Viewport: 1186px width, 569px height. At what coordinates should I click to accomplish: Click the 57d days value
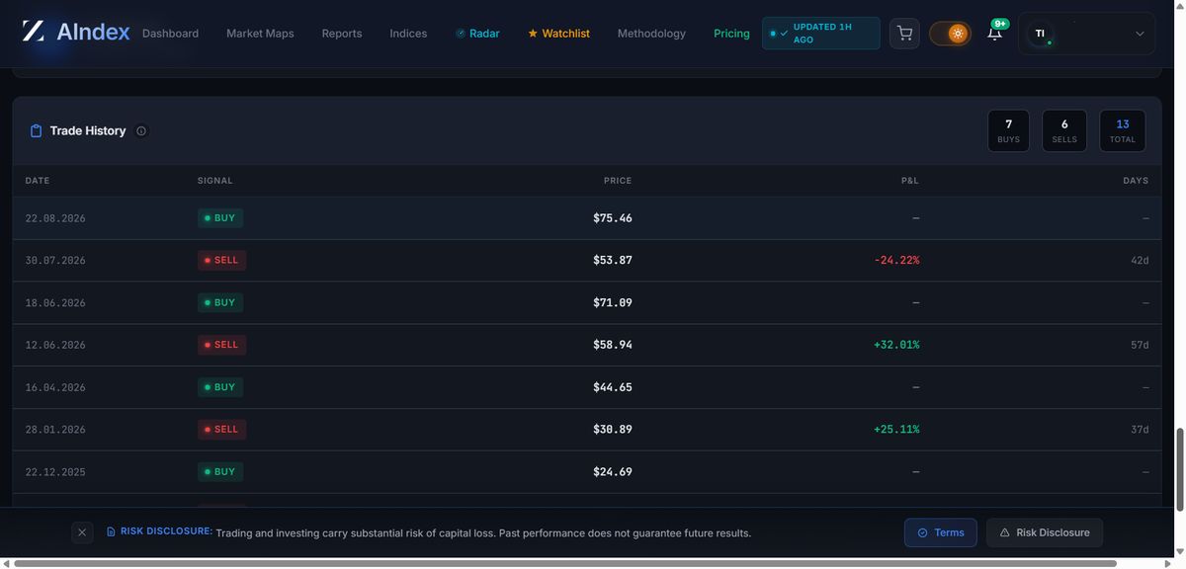pos(1140,345)
